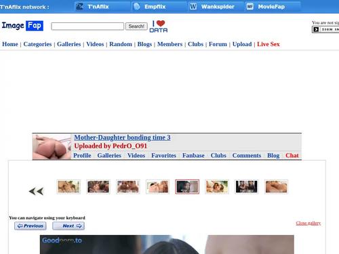This screenshot has height=254, width=339.
Task: Open the Videos top navigation link
Action: [95, 44]
